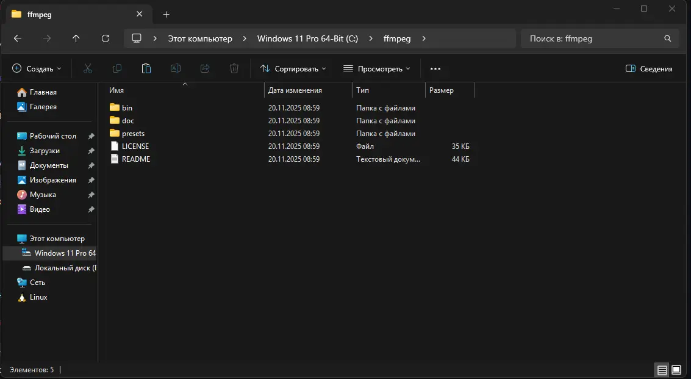Refresh the ffmpeg folder view
The image size is (691, 379).
(x=106, y=39)
